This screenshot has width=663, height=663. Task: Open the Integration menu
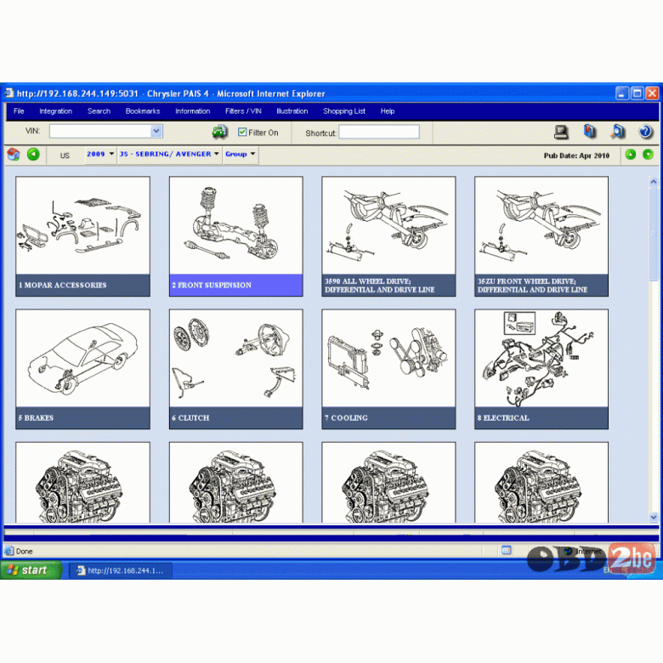56,111
